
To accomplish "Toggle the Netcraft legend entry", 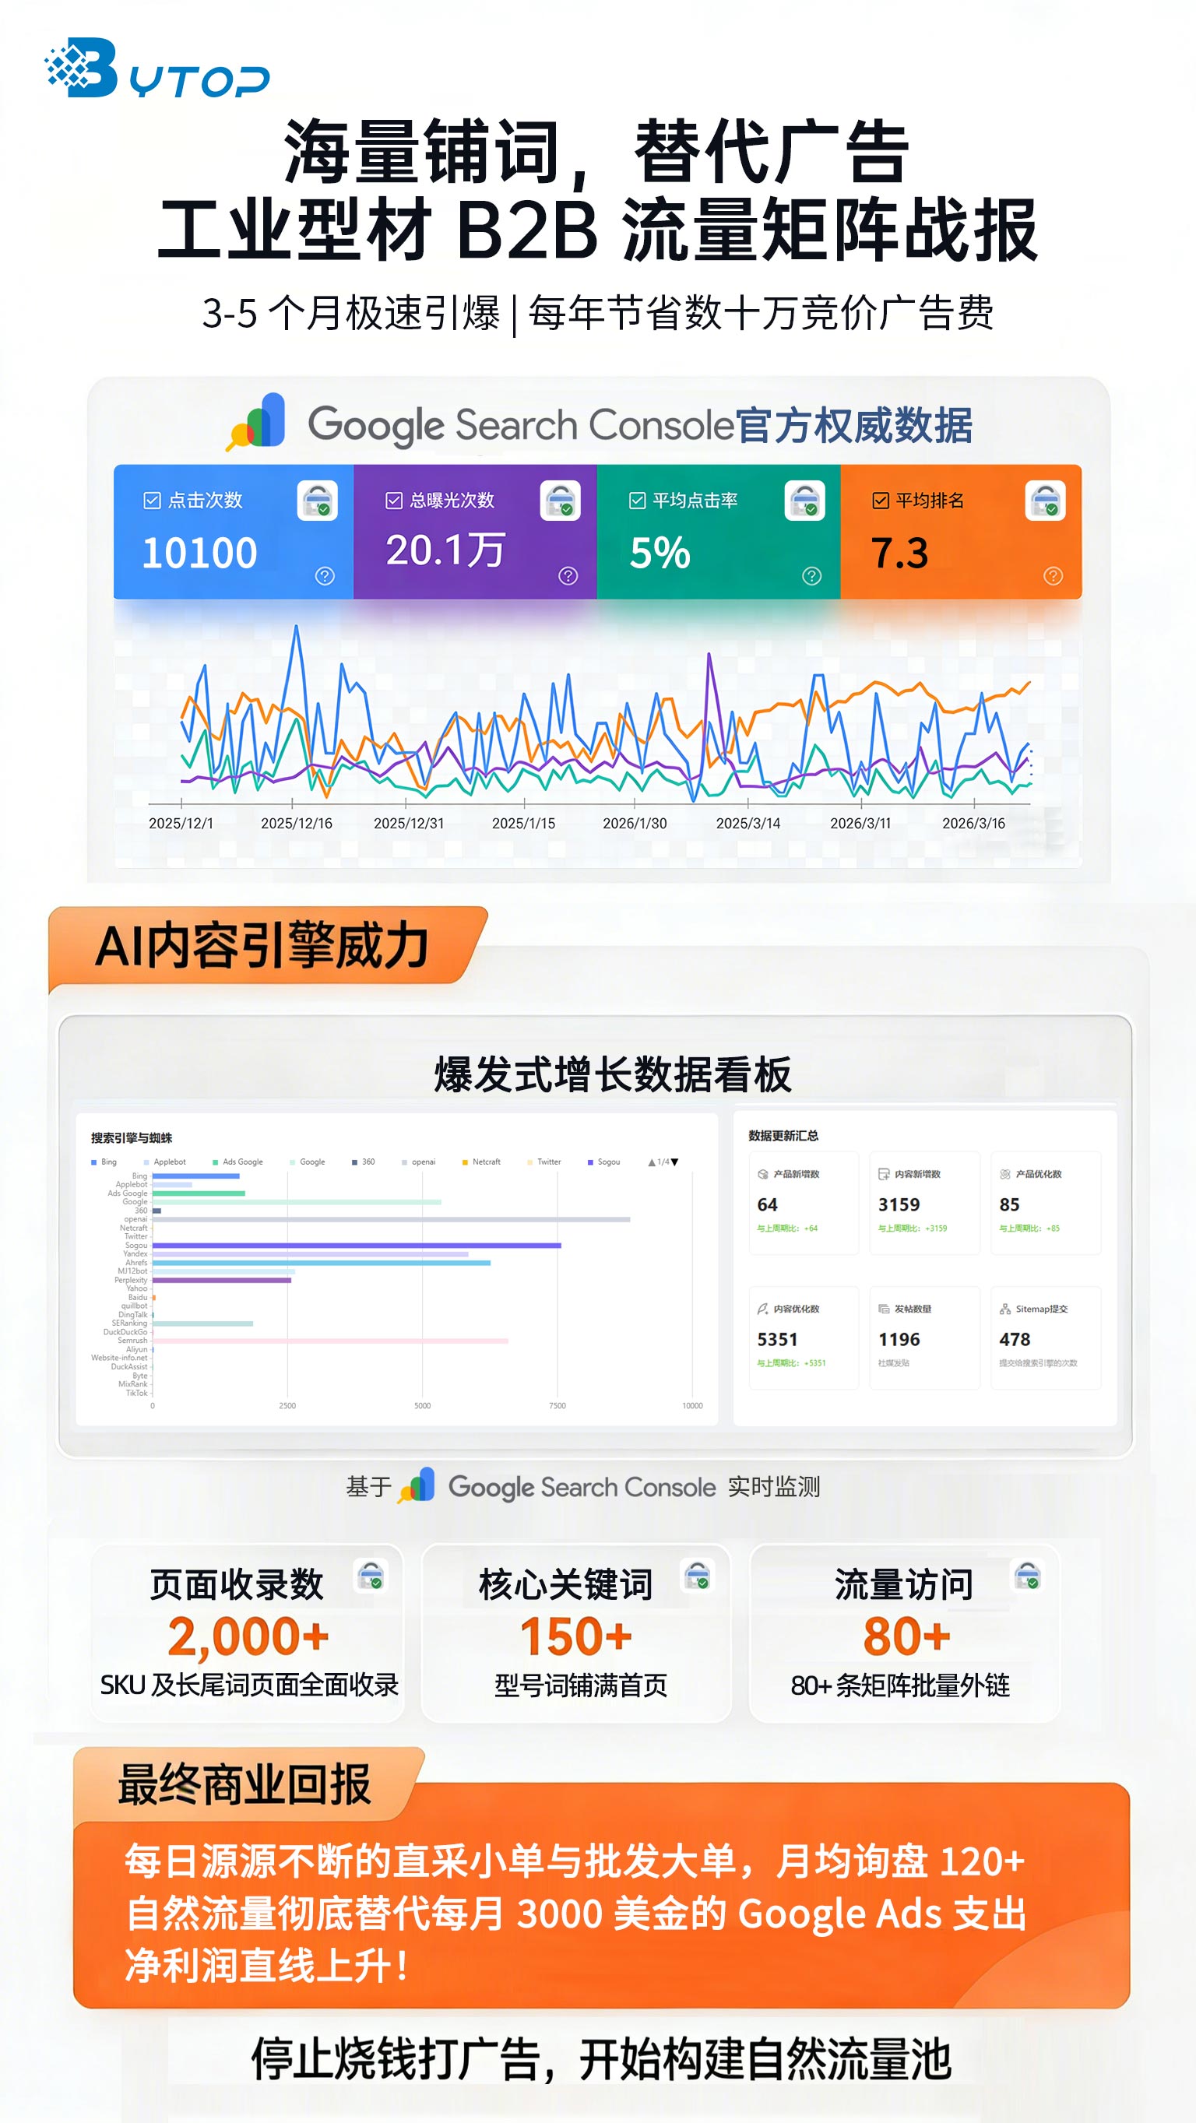I will (481, 1162).
